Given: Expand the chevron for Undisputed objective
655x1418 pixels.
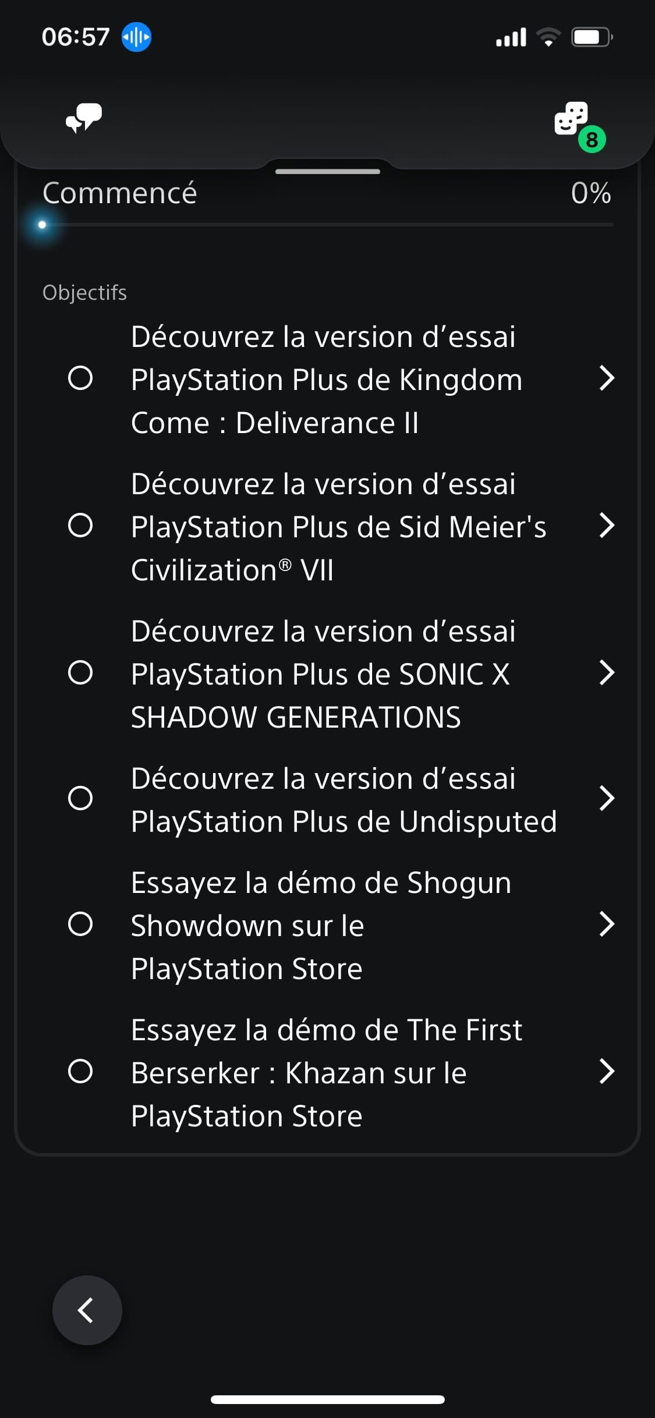Looking at the screenshot, I should [x=607, y=798].
